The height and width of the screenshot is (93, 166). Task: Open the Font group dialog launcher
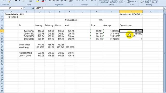click(46, 5)
